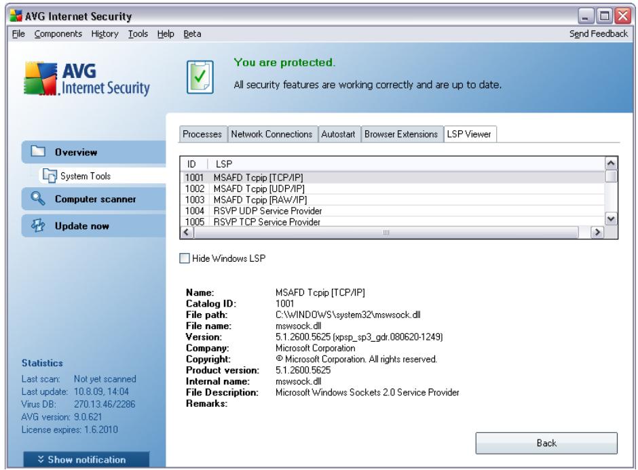
Task: Click the LSP list scroll up arrow
Action: 611,163
